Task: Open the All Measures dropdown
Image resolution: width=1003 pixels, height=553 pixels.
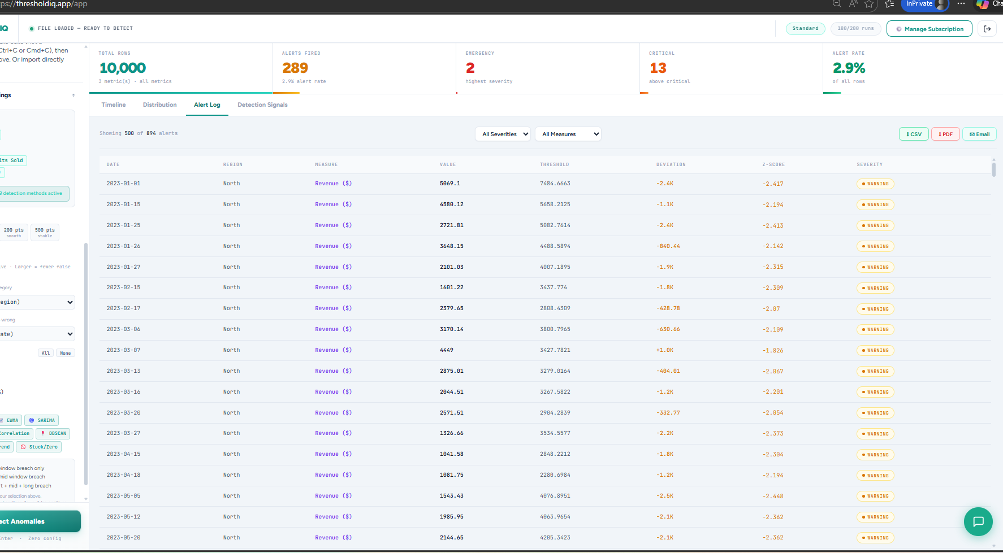Action: click(x=568, y=134)
